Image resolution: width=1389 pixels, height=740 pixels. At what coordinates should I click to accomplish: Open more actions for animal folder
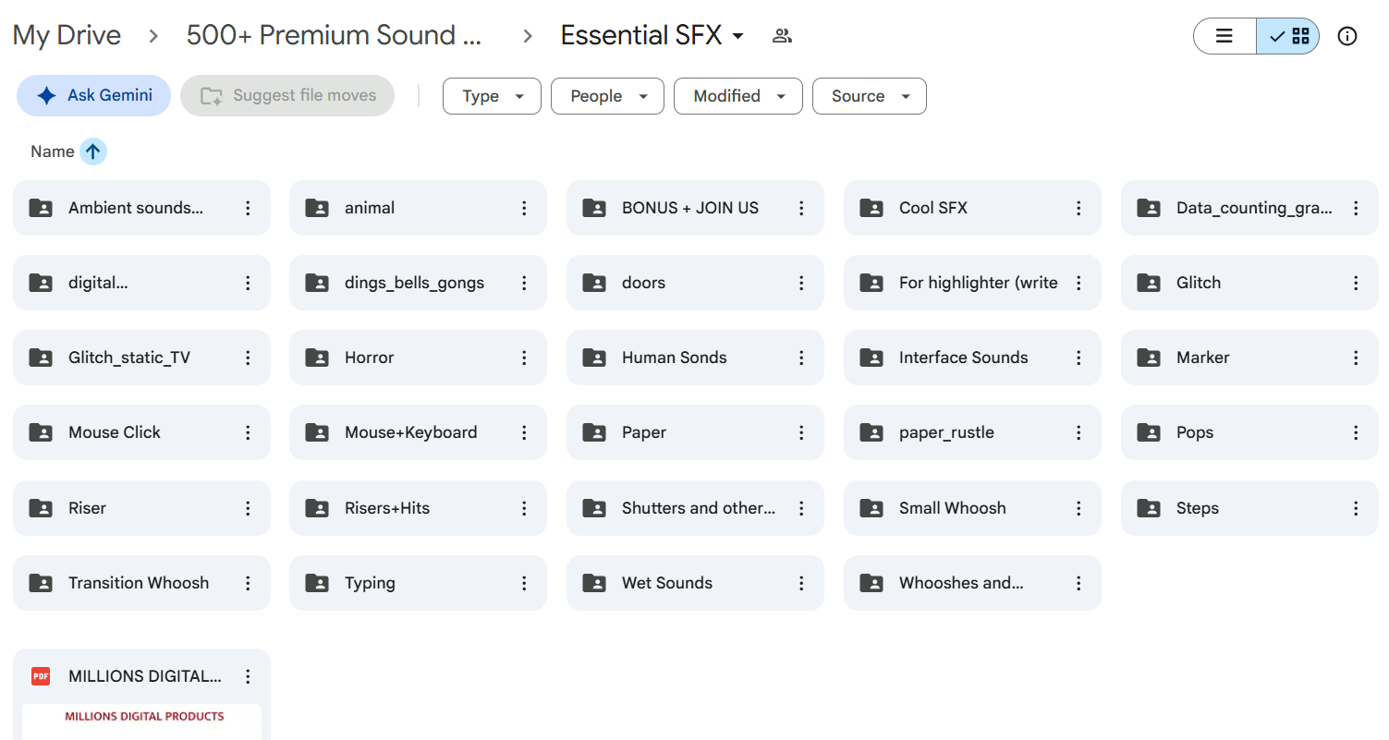(x=524, y=208)
